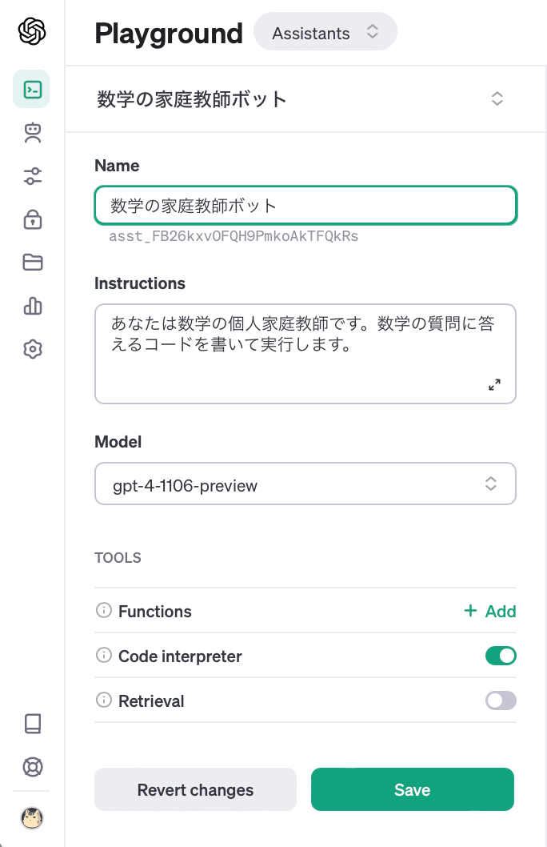Viewport: 547px width, 847px height.
Task: Open the Help lifebuoy icon
Action: click(x=31, y=767)
